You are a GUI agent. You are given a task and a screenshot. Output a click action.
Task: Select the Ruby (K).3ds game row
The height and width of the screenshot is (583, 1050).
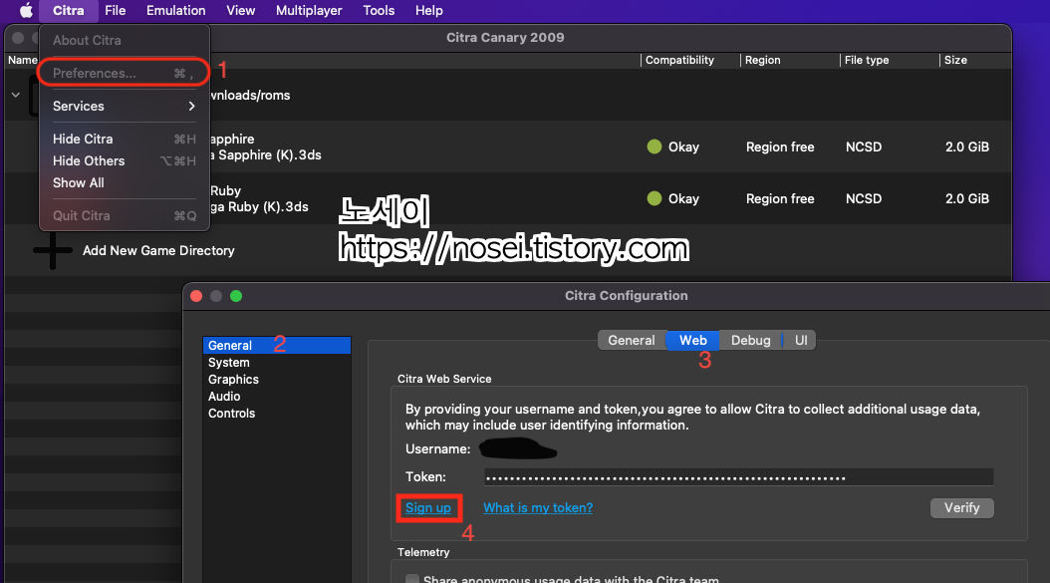509,198
